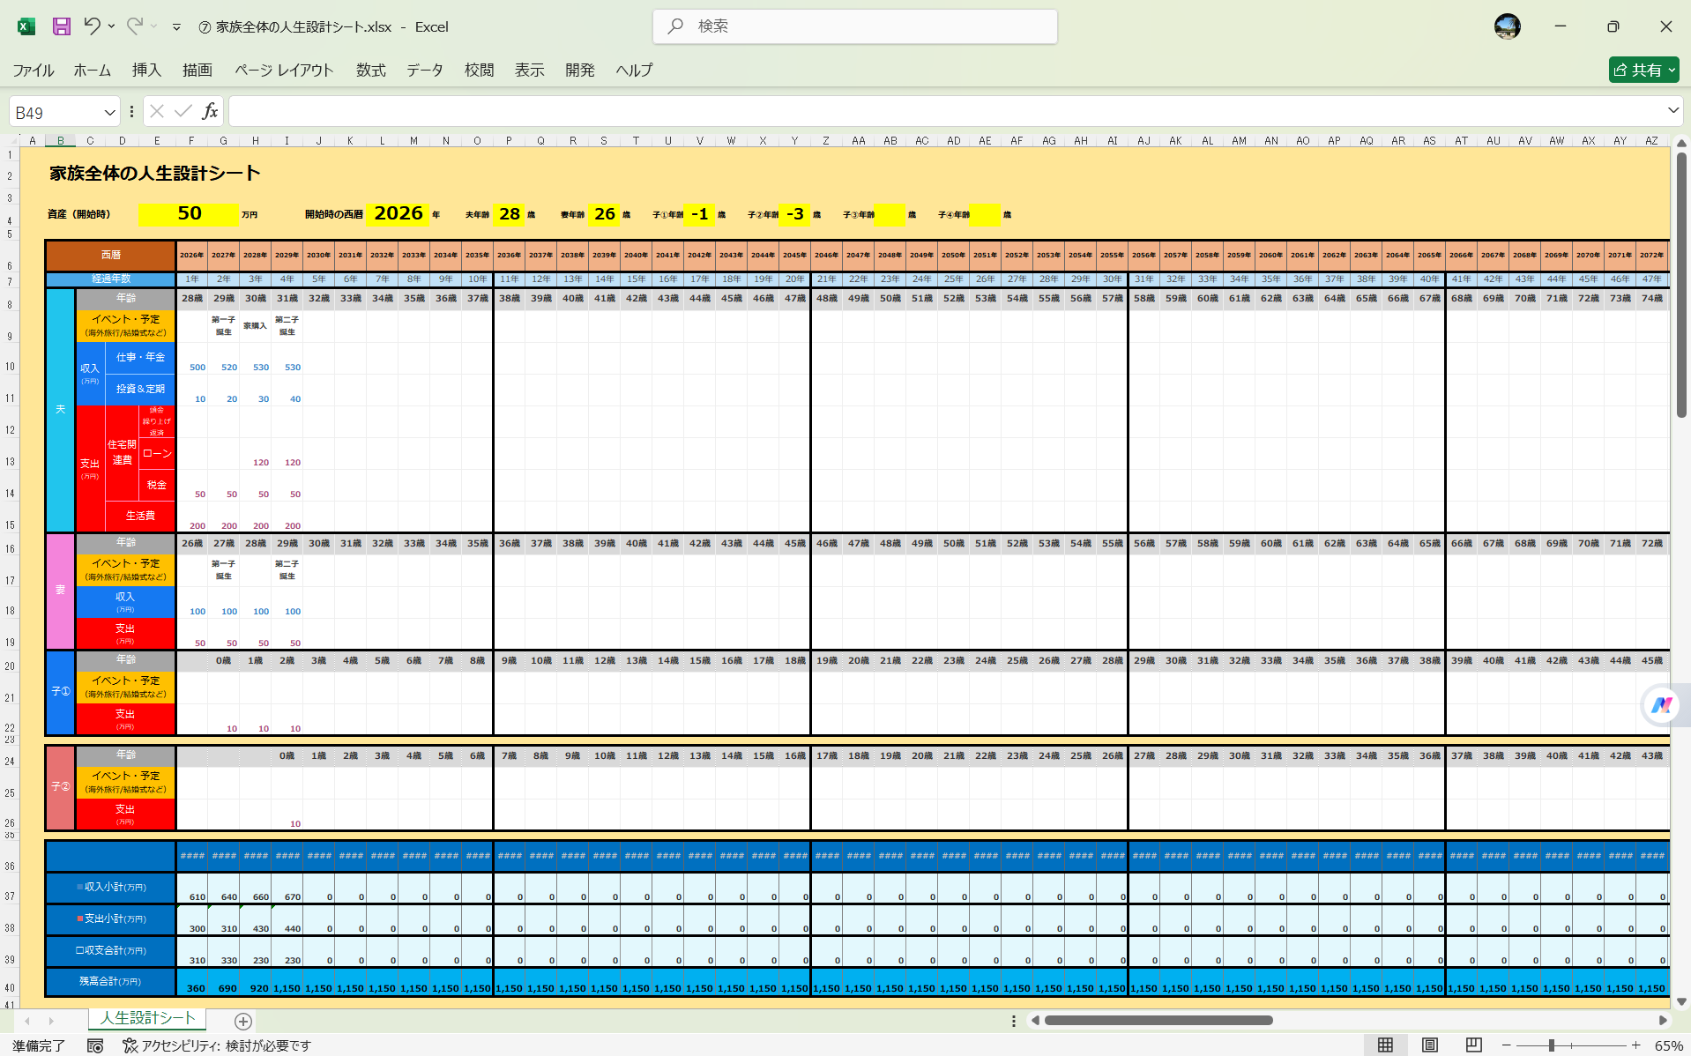Switch to the 数式 ribbon tab
This screenshot has height=1056, width=1691.
[370, 70]
